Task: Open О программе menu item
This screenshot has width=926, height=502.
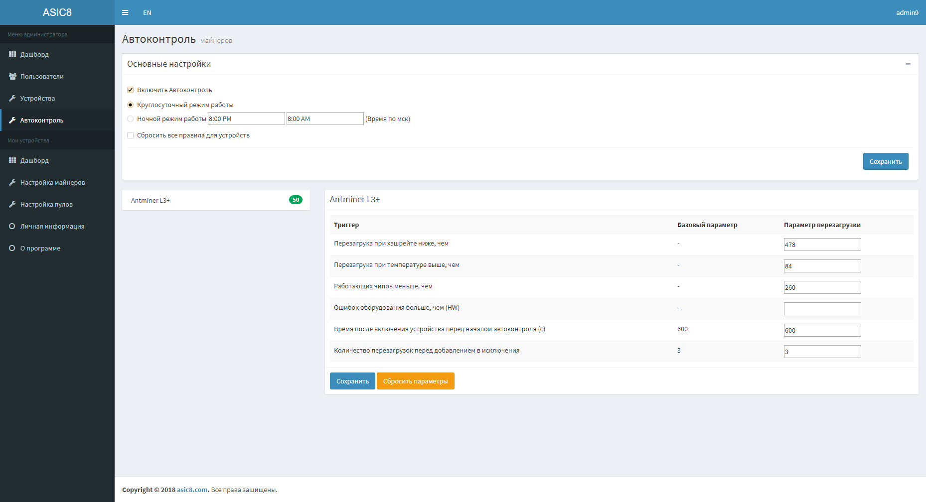Action: (57, 248)
